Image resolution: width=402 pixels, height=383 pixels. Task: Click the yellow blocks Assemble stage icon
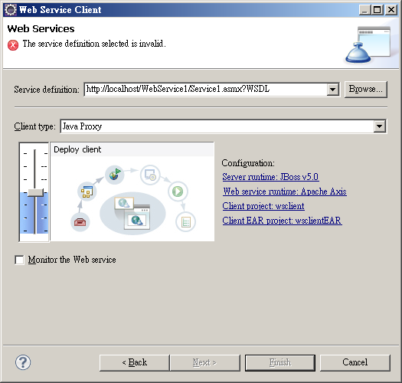click(x=87, y=191)
